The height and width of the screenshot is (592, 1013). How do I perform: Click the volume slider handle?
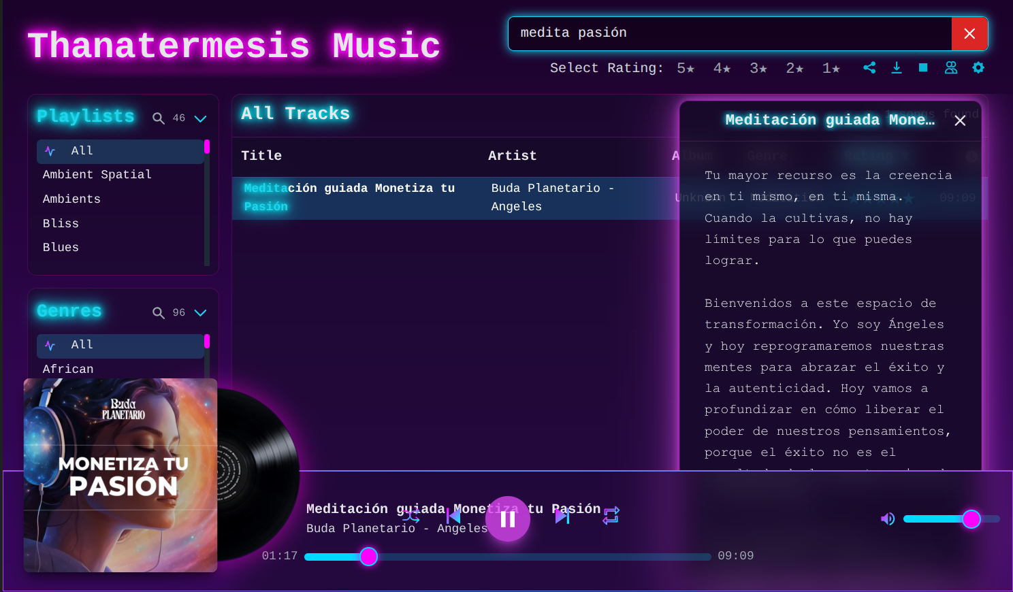pos(971,519)
